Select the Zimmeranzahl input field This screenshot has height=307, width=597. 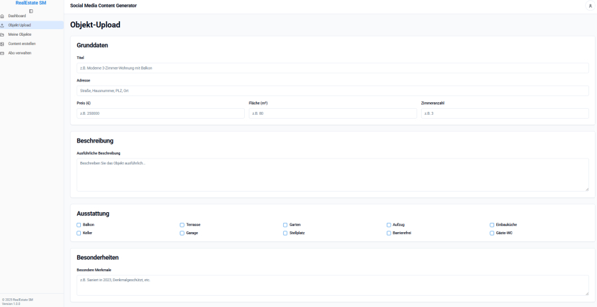tap(505, 113)
